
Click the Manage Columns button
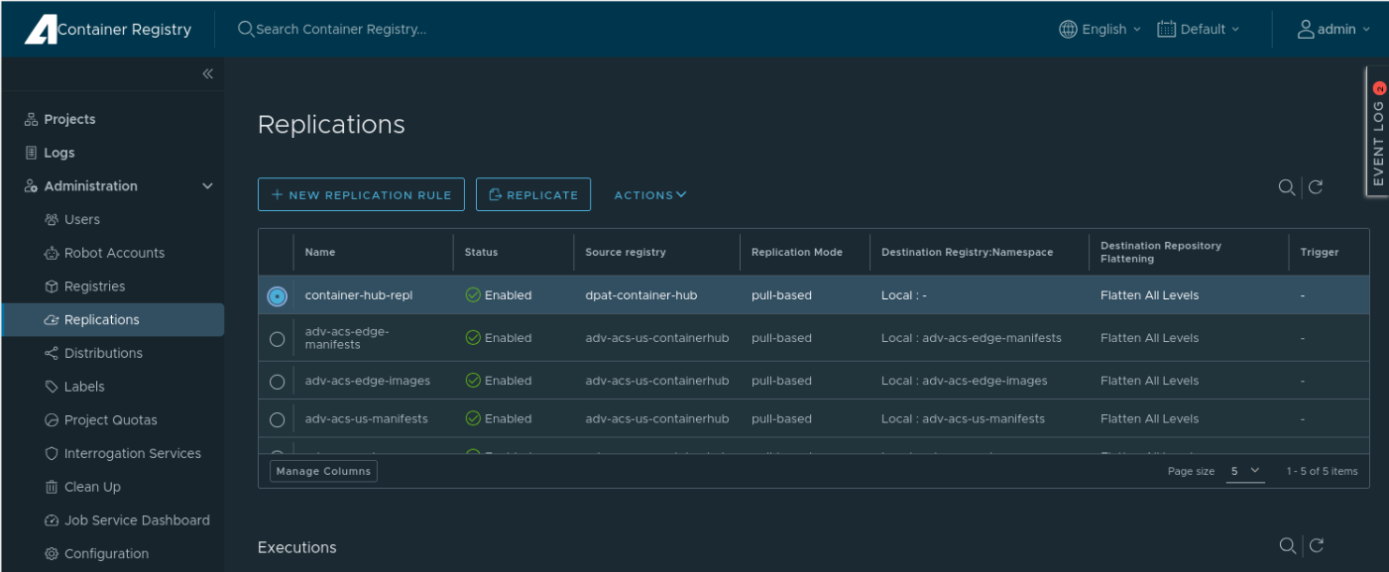(323, 471)
